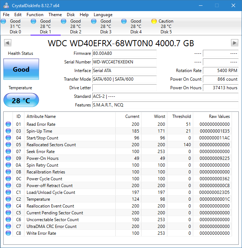The height and width of the screenshot is (248, 242).
Task: Click the Serial Number field
Action: [124, 62]
